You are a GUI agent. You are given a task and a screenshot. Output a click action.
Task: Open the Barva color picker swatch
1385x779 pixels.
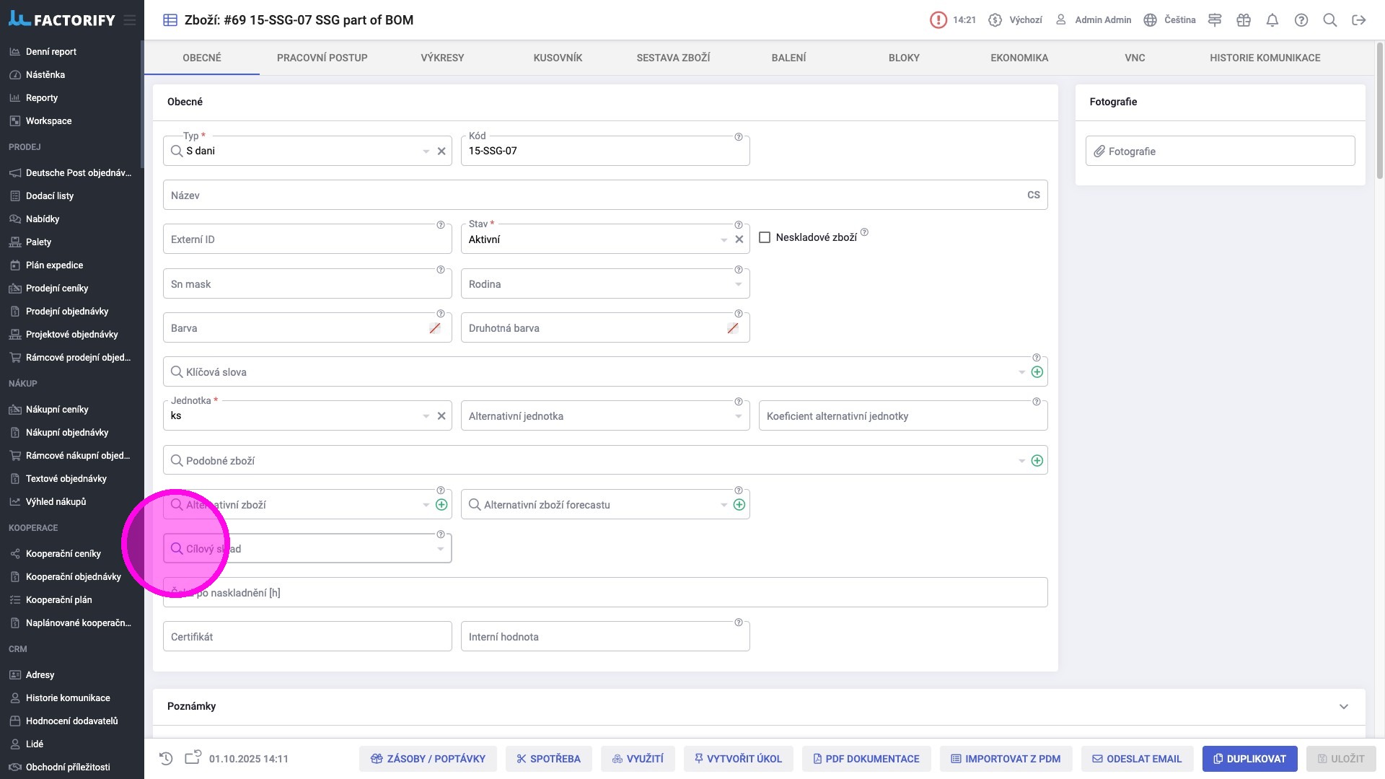435,328
